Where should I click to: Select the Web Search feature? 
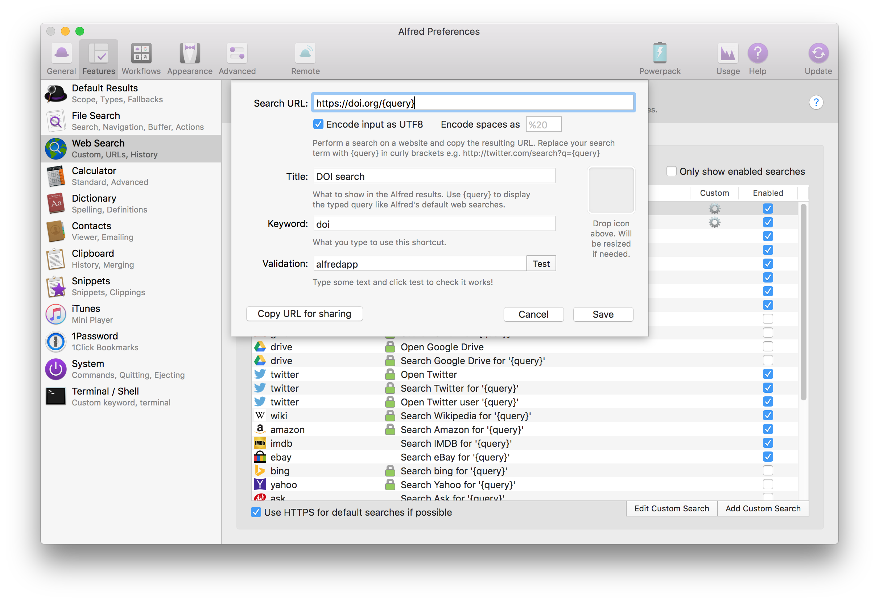click(131, 149)
